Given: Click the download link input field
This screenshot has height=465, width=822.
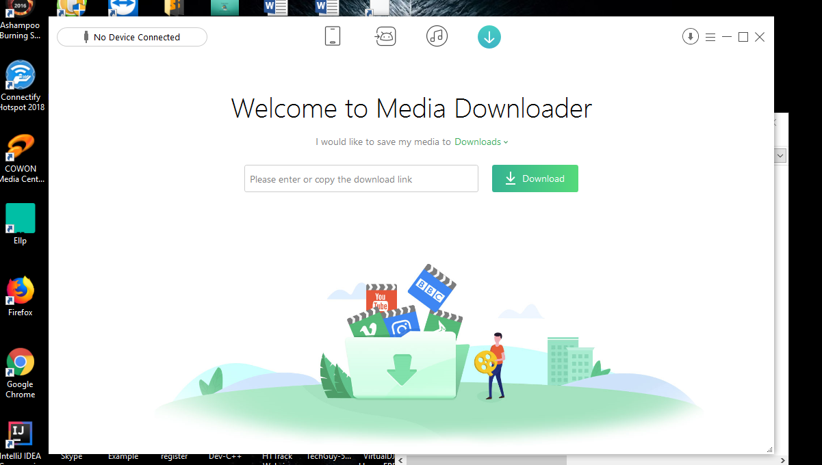Looking at the screenshot, I should (x=361, y=179).
